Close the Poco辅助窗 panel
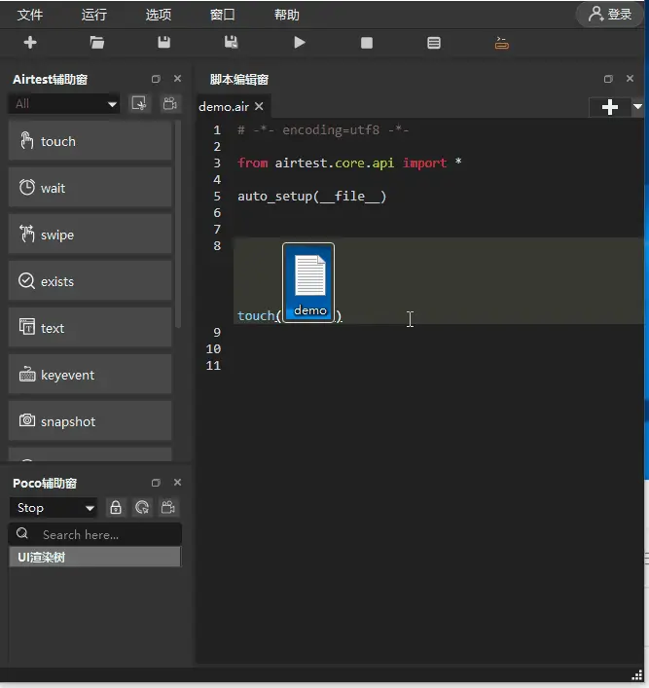 click(177, 483)
